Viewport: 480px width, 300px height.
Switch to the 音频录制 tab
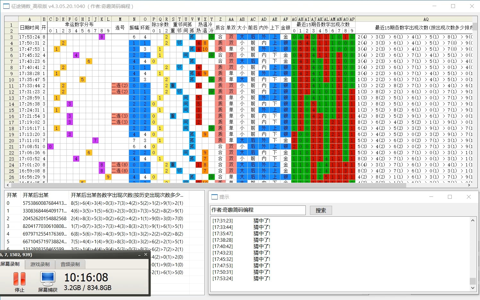pos(70,264)
